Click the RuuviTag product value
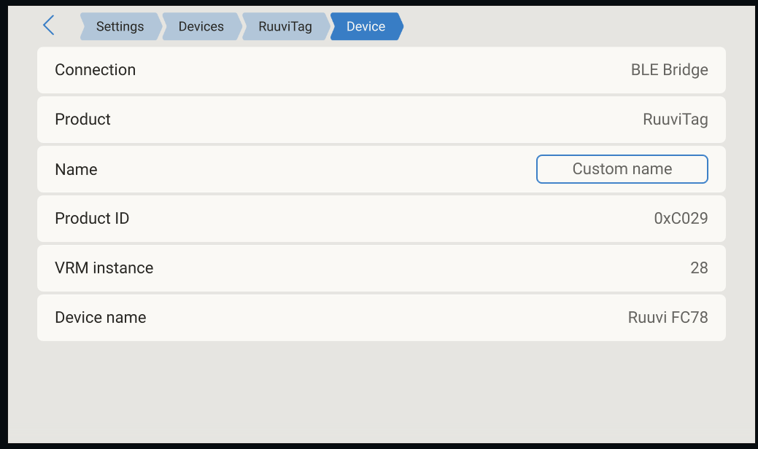Viewport: 758px width, 449px height. 676,120
